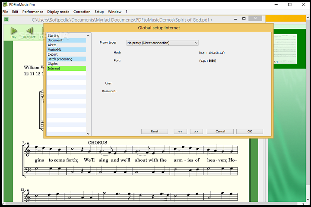The width and height of the screenshot is (311, 207).
Task: Open the Performance menu
Action: coord(33,12)
